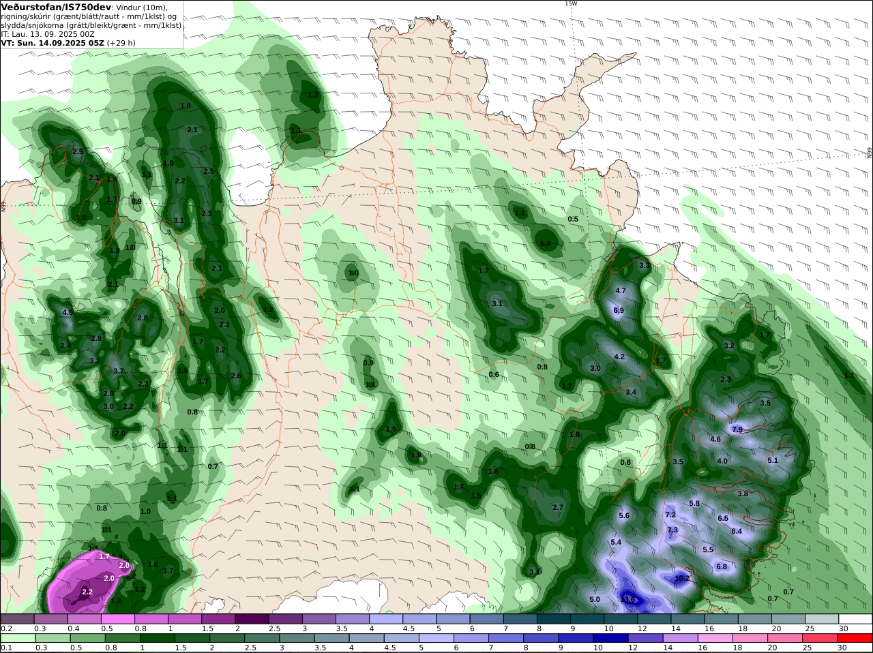This screenshot has height=653, width=873.
Task: Click the '6.8' precipitation value
Action: point(722,566)
